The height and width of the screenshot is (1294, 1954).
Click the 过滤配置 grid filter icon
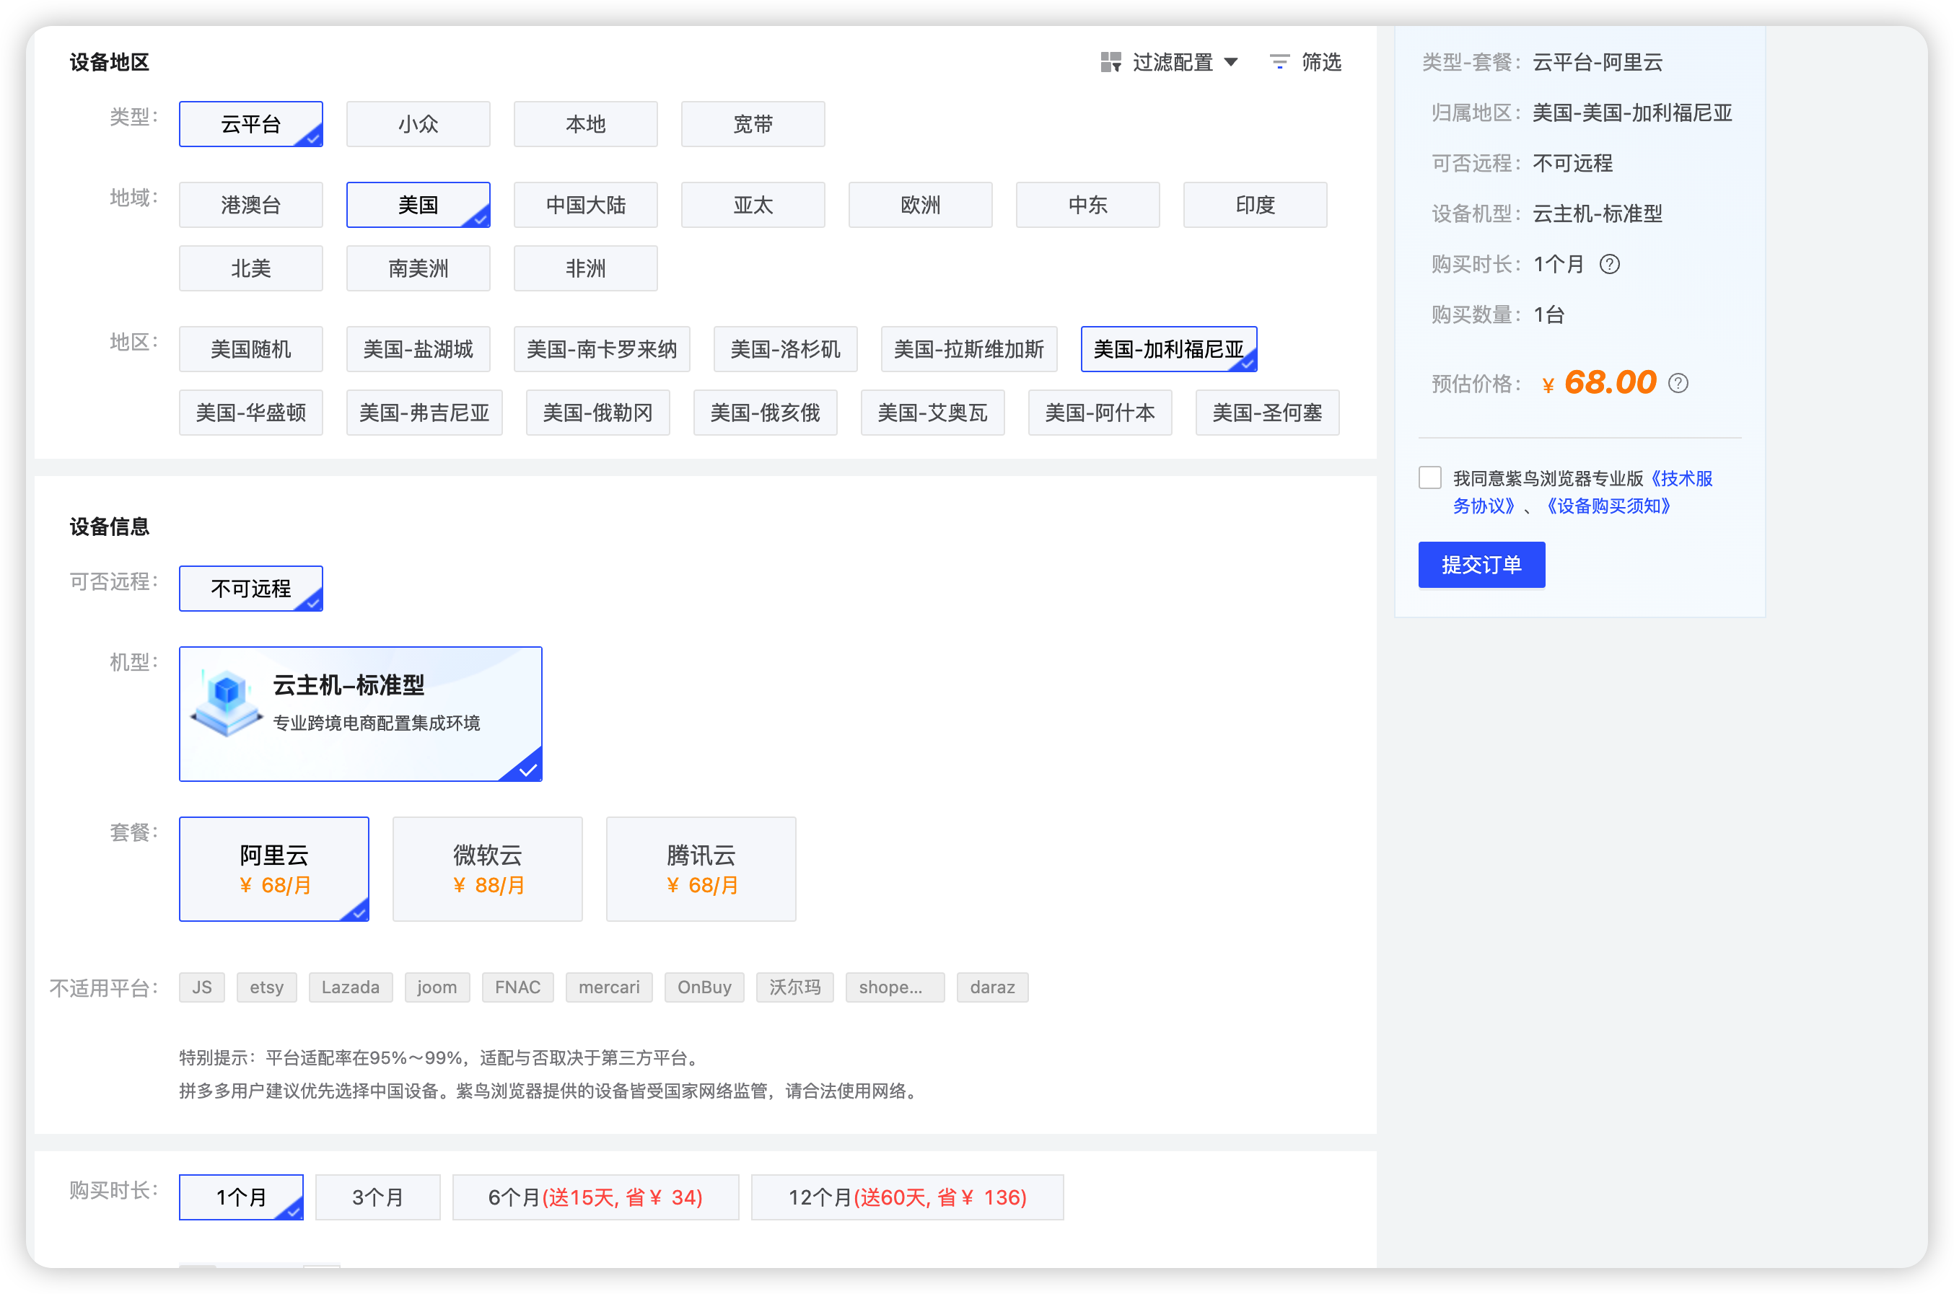1110,61
